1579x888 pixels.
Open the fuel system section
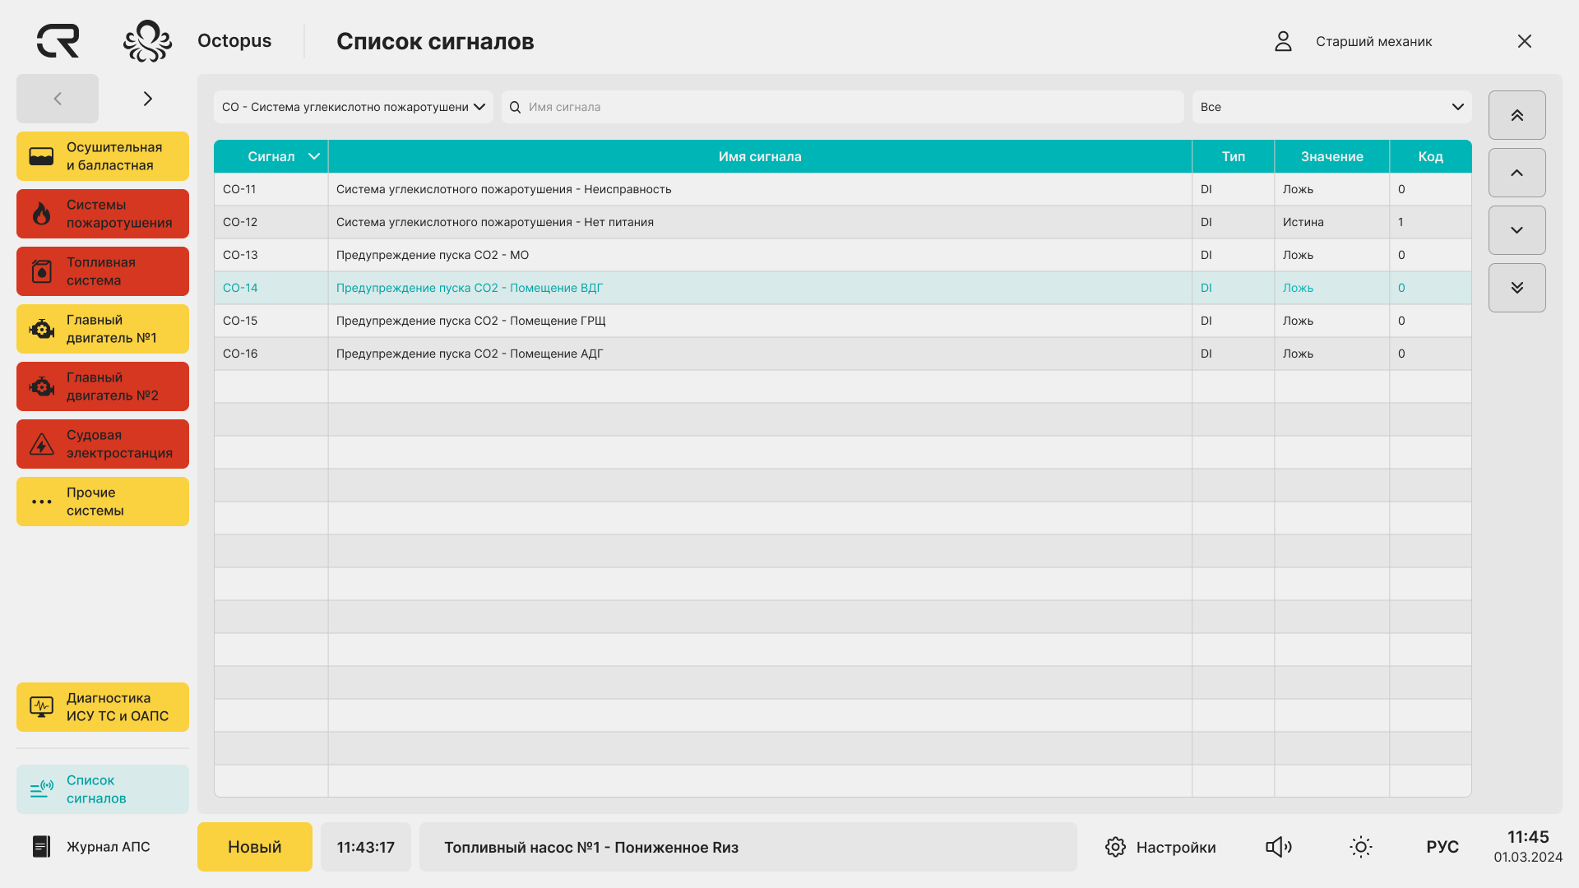coord(103,271)
